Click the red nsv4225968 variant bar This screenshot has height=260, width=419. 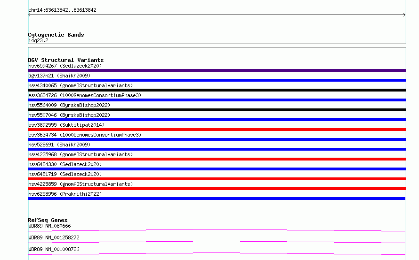point(217,159)
